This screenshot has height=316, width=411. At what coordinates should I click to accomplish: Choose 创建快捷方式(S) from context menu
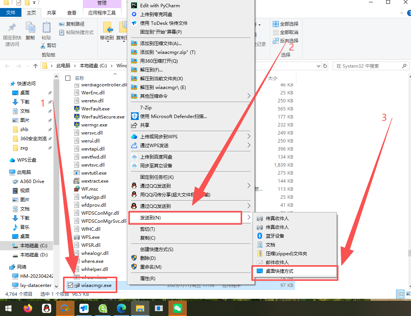[157, 249]
